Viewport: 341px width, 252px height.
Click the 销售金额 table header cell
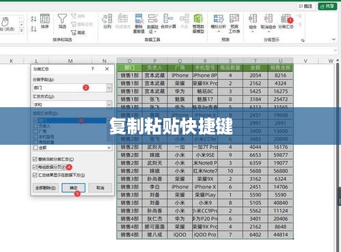(280, 68)
